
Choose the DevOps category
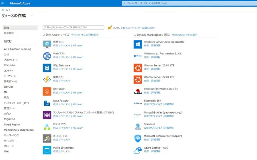tap(8, 87)
